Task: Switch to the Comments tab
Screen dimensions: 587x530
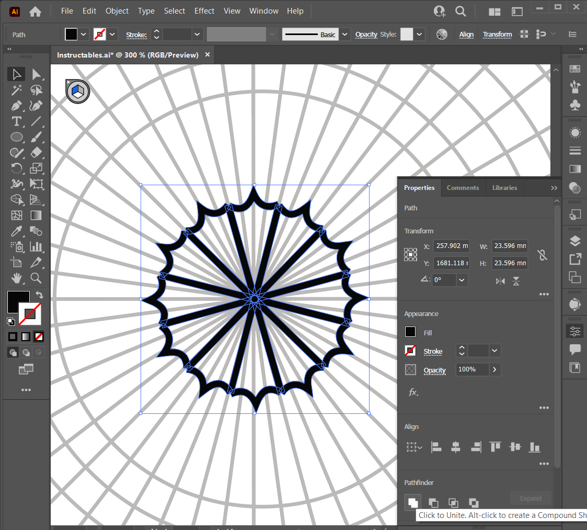Action: 463,188
